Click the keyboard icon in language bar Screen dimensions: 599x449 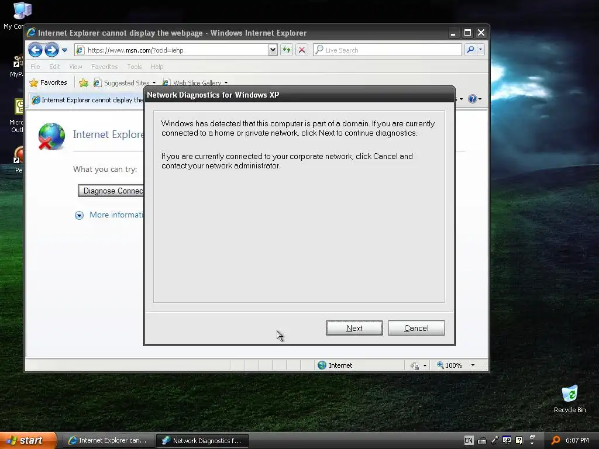(x=482, y=441)
